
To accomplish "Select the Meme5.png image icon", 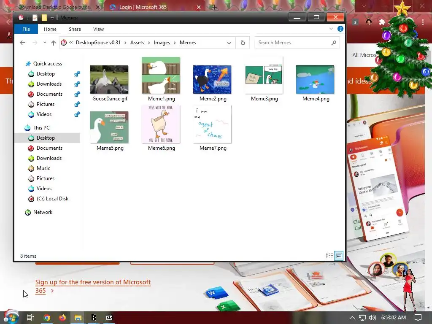I will (109, 127).
